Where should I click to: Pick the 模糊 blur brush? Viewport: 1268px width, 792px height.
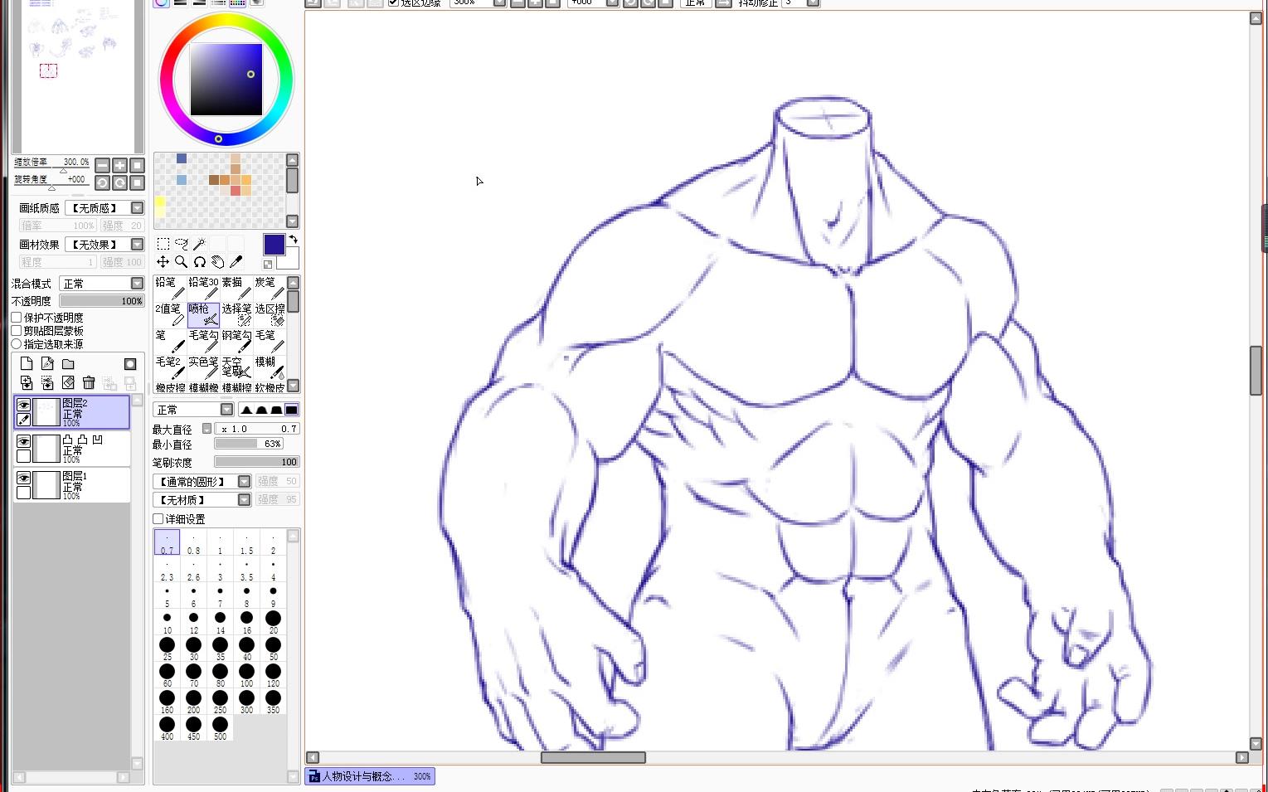(270, 368)
